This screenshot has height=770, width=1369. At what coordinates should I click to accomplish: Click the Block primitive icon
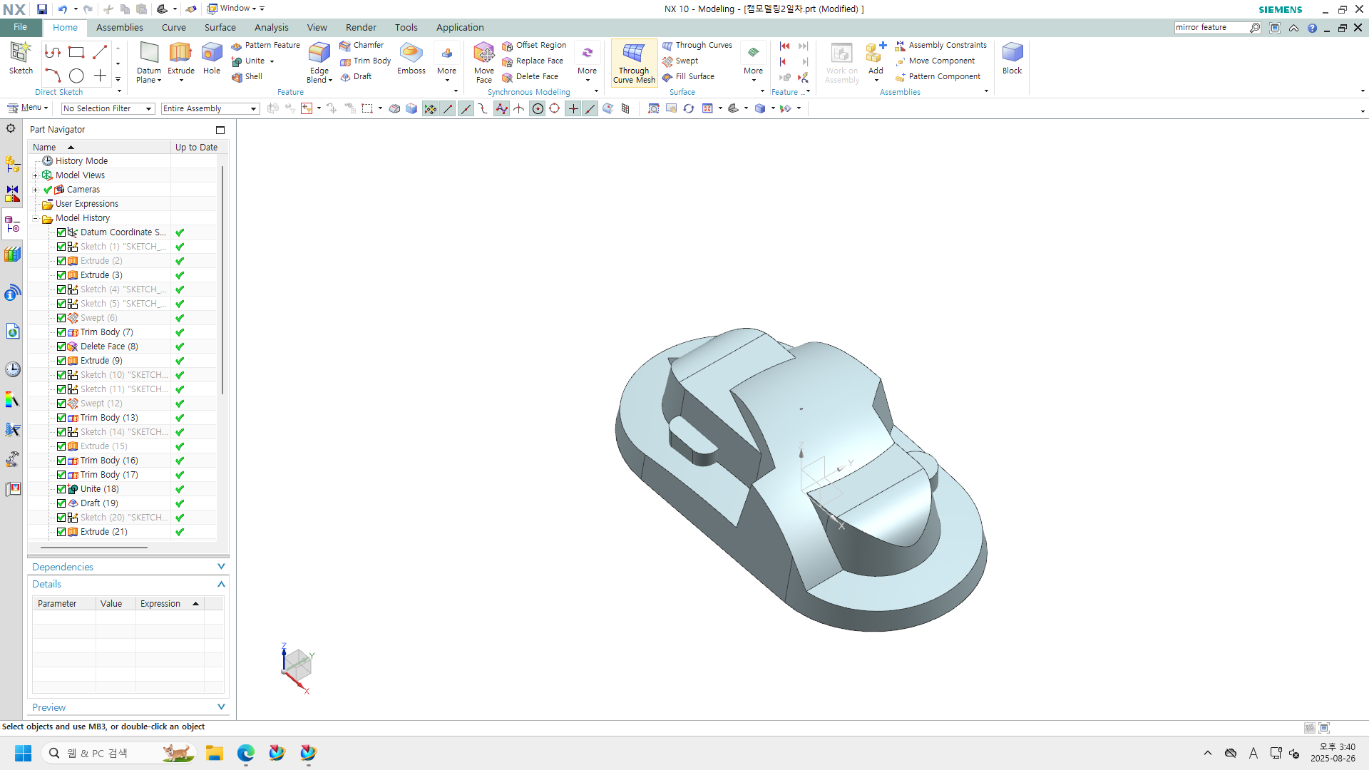pos(1012,53)
